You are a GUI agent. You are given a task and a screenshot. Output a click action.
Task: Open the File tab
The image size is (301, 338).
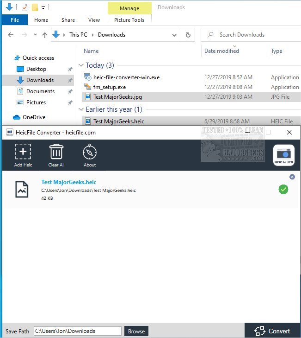pos(15,20)
